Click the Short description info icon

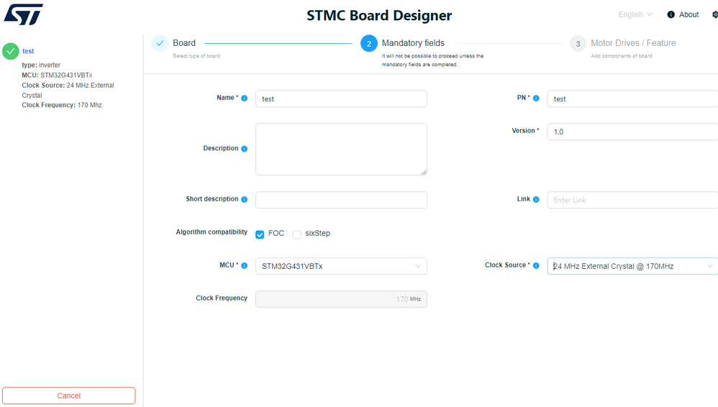[244, 199]
